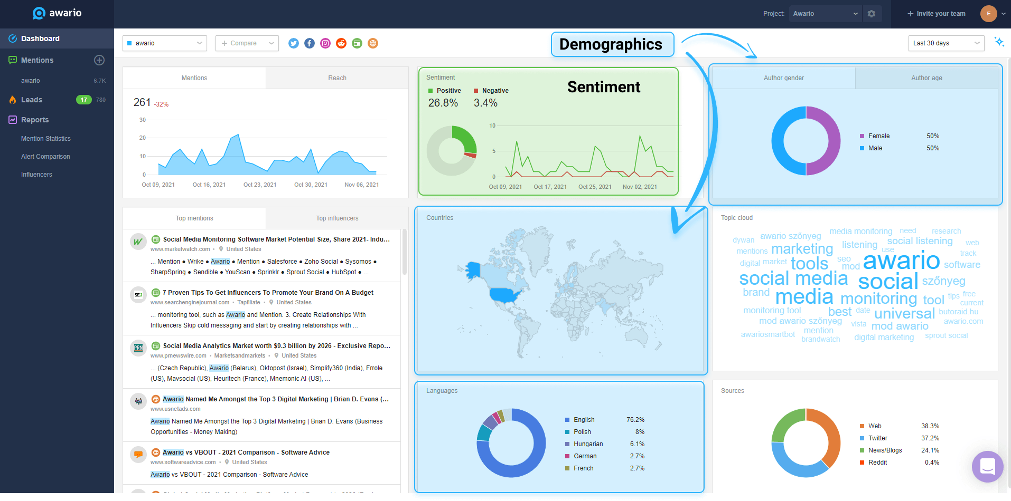Open the Last 30 days date range dropdown
1011x501 pixels.
coord(947,43)
